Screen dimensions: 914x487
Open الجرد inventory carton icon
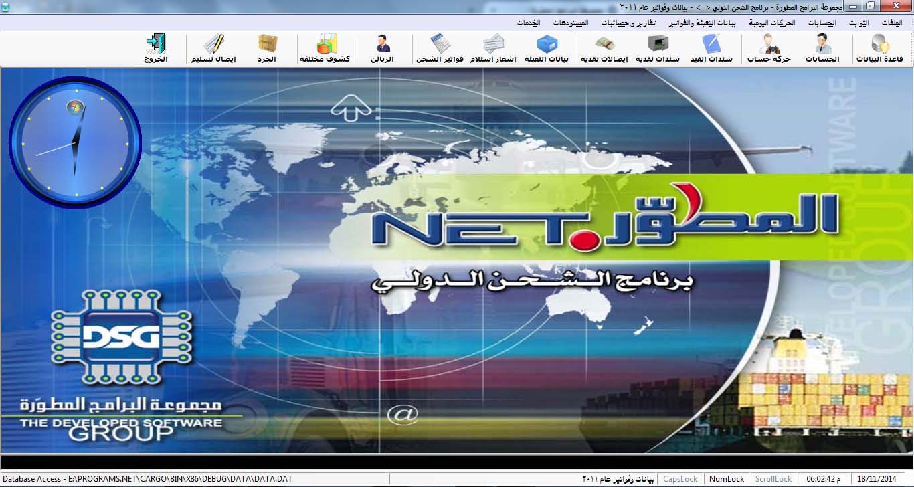268,49
